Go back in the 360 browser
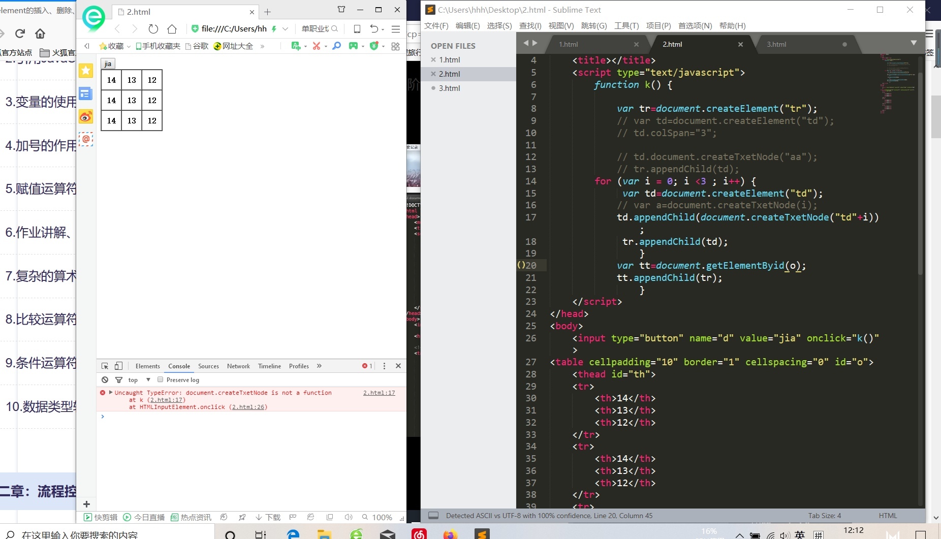Image resolution: width=941 pixels, height=539 pixels. (x=118, y=29)
